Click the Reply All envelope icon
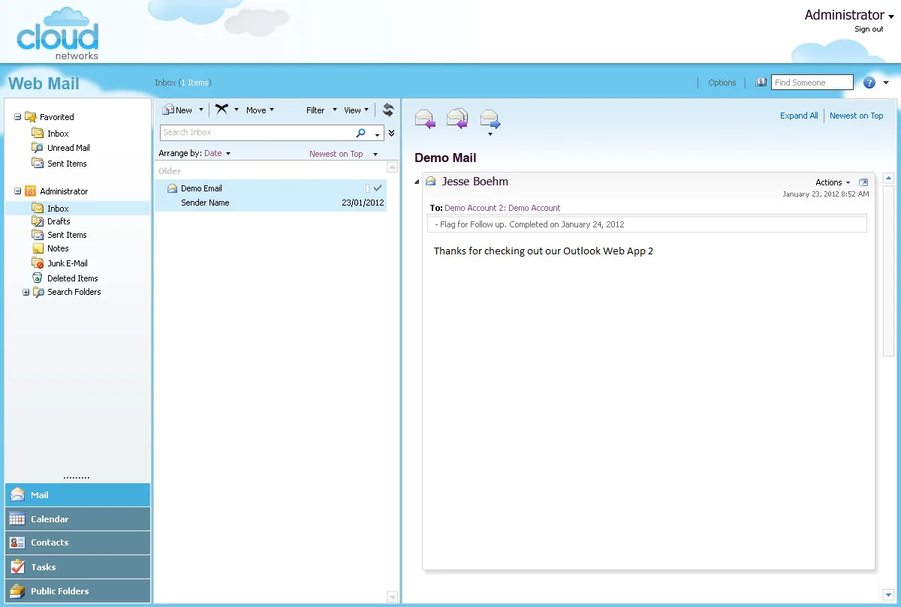The height and width of the screenshot is (607, 901). coord(458,119)
